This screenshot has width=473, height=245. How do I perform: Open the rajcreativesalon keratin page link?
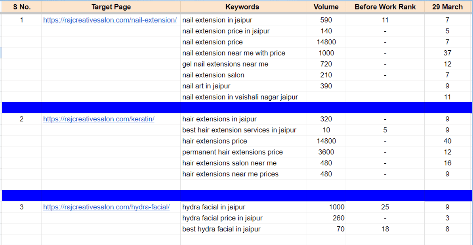(x=98, y=119)
